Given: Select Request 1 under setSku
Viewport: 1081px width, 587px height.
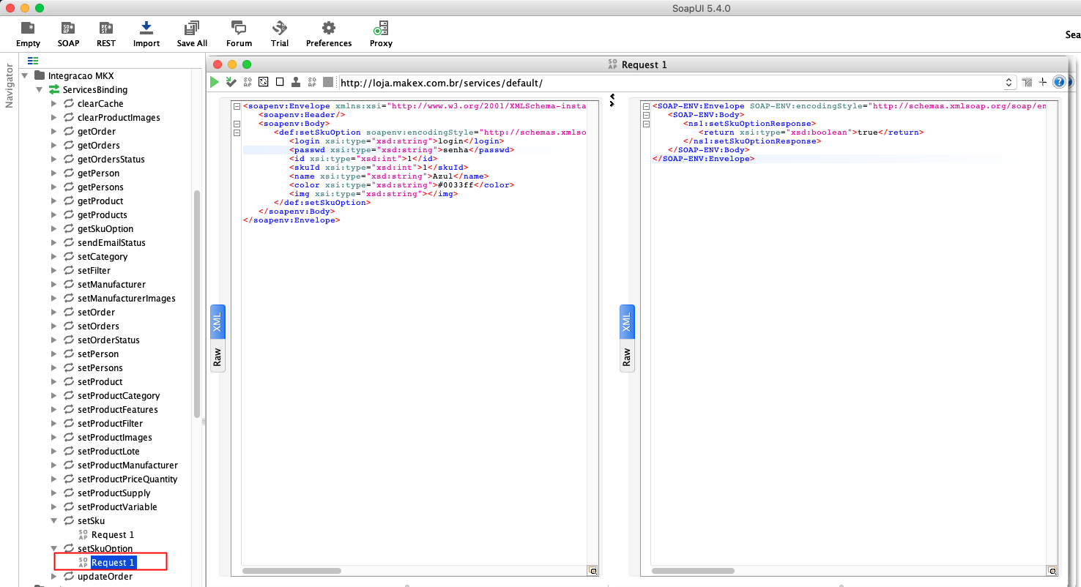Looking at the screenshot, I should tap(113, 535).
